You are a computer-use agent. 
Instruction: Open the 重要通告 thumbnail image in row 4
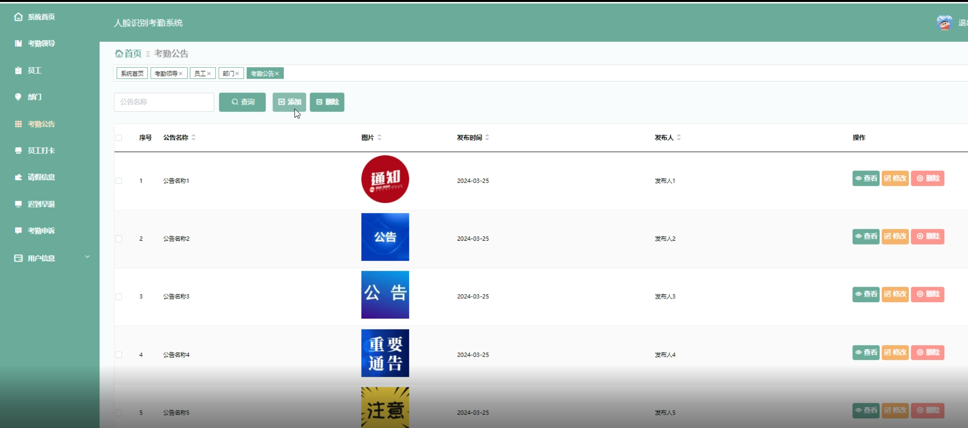(385, 353)
